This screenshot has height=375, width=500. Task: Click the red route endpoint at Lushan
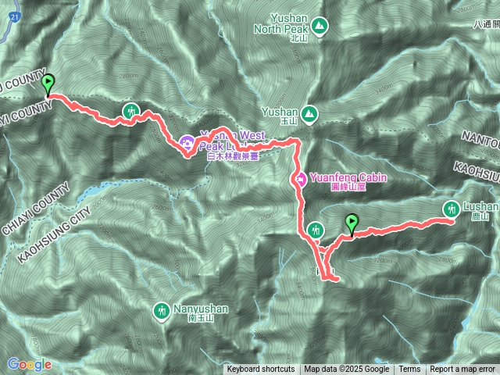click(x=452, y=222)
